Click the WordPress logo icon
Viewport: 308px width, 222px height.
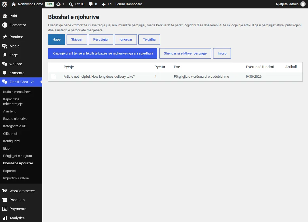4,4
